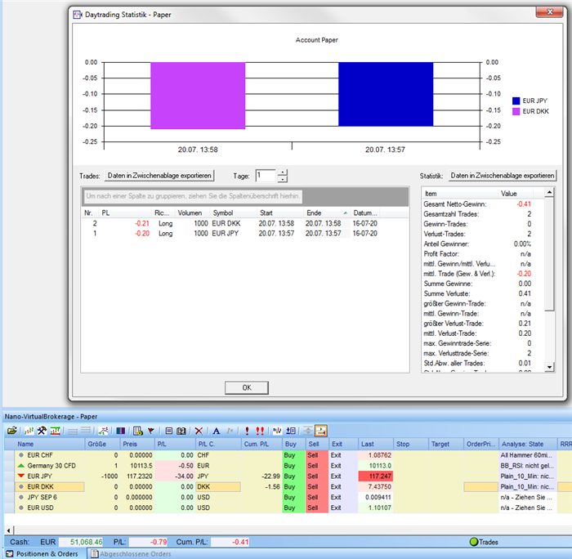Click the blue letter A font icon
The width and height of the screenshot is (572, 559).
216,430
